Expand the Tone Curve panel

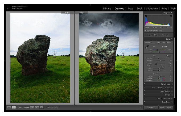[172, 84]
